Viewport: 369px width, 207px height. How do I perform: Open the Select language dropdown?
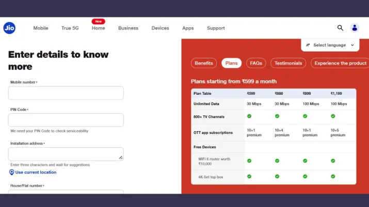pos(330,45)
